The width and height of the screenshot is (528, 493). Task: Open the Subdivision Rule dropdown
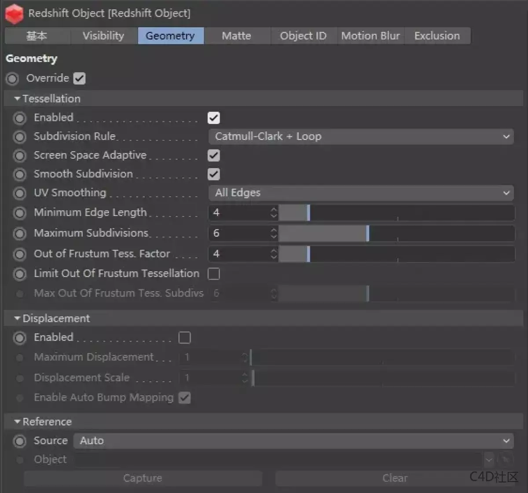point(361,136)
